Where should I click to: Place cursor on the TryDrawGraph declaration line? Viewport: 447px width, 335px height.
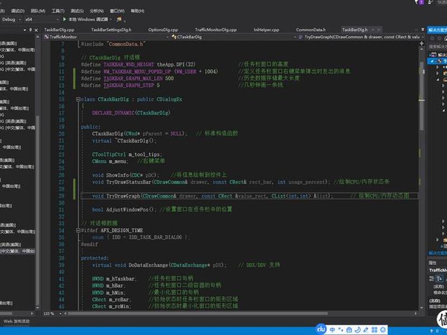[249, 196]
